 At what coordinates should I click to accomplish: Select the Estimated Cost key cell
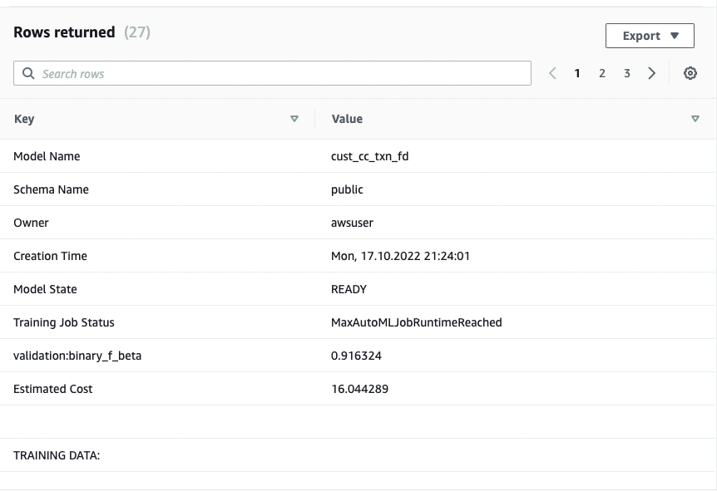pyautogui.click(x=52, y=389)
